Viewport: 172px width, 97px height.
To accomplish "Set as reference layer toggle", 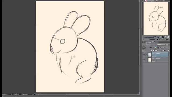I will pos(153,47).
